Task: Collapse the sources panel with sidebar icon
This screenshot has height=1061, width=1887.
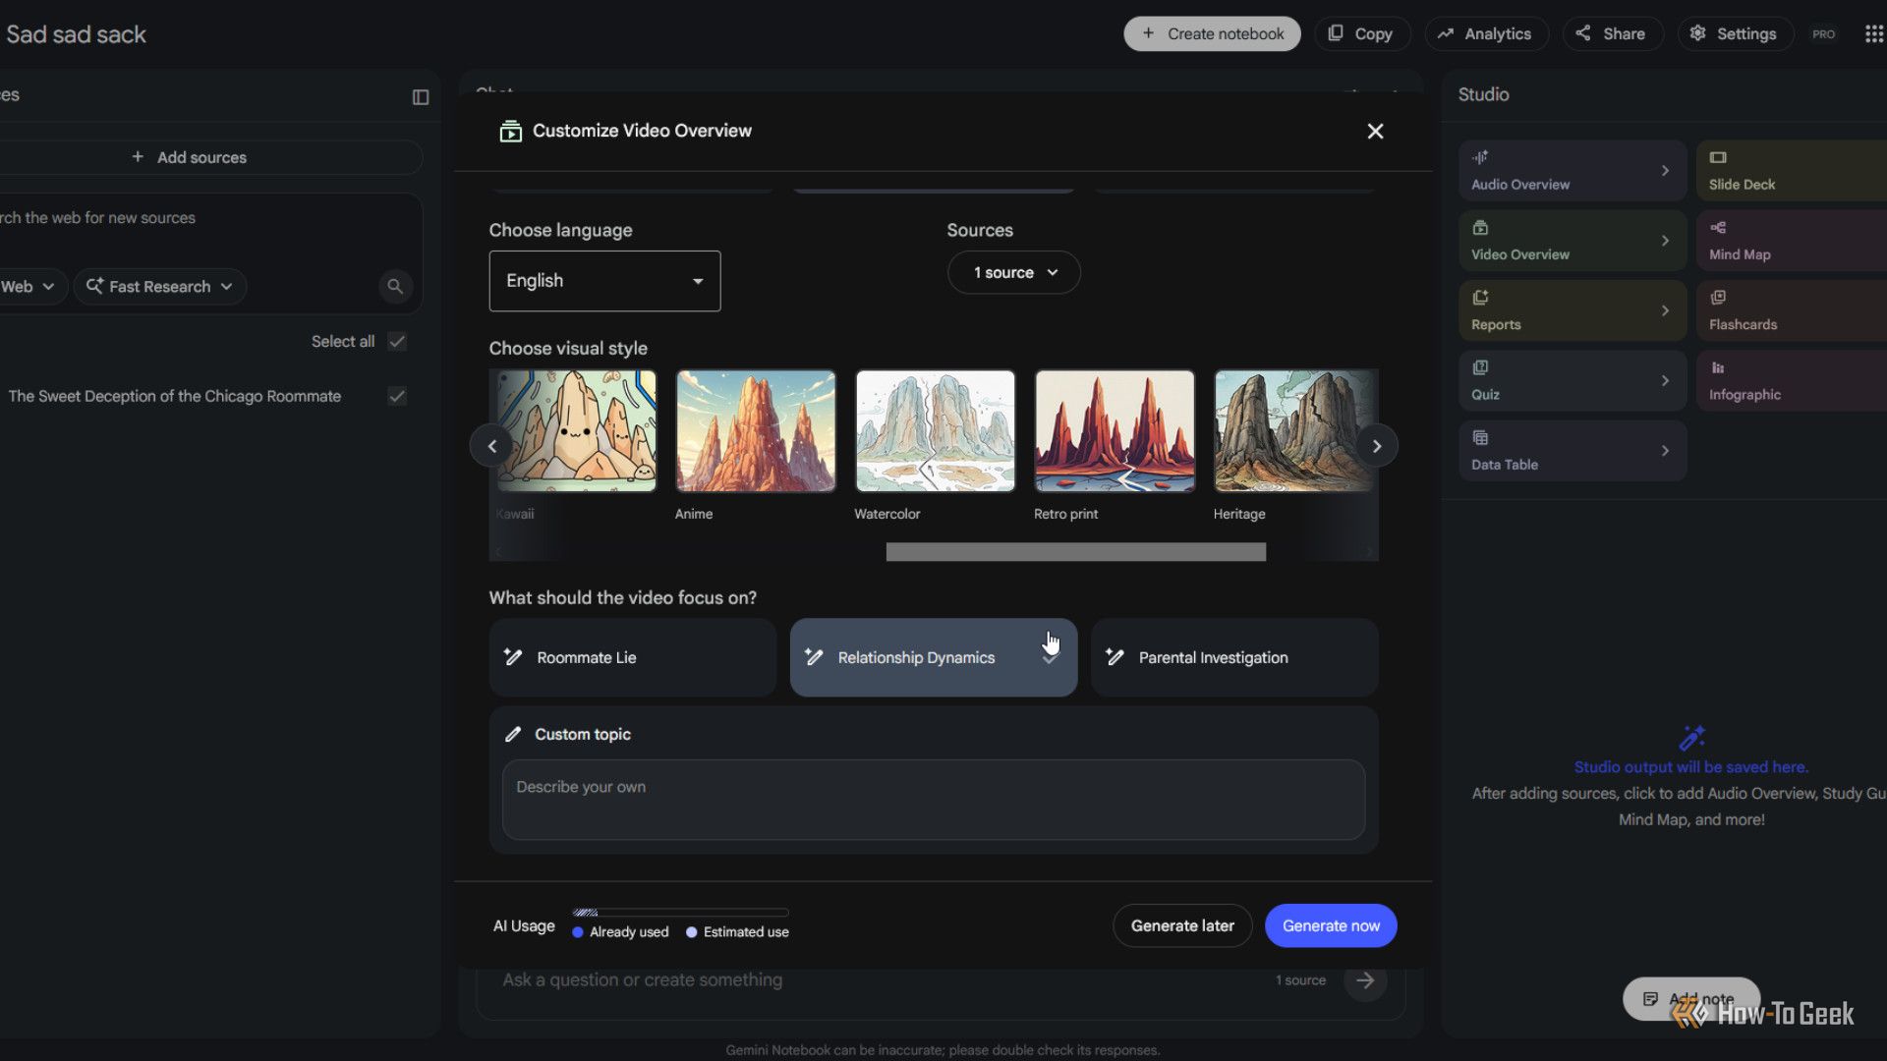Action: click(x=421, y=96)
